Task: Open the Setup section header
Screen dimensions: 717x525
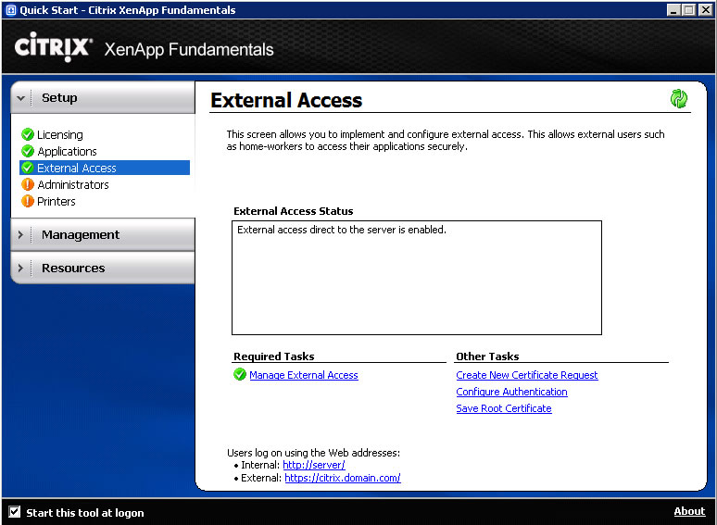Action: pyautogui.click(x=104, y=97)
